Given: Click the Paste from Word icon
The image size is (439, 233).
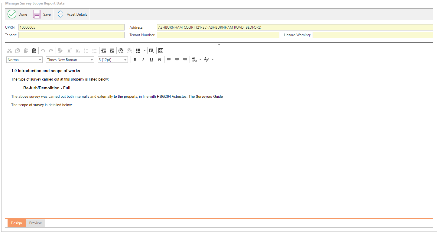Looking at the screenshot, I should [34, 51].
